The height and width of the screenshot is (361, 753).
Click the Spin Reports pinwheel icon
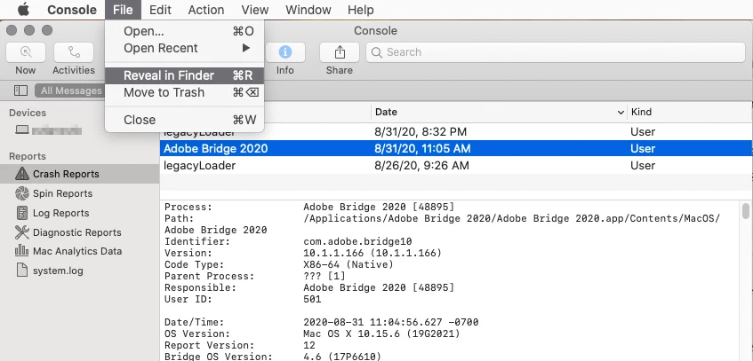click(x=22, y=193)
